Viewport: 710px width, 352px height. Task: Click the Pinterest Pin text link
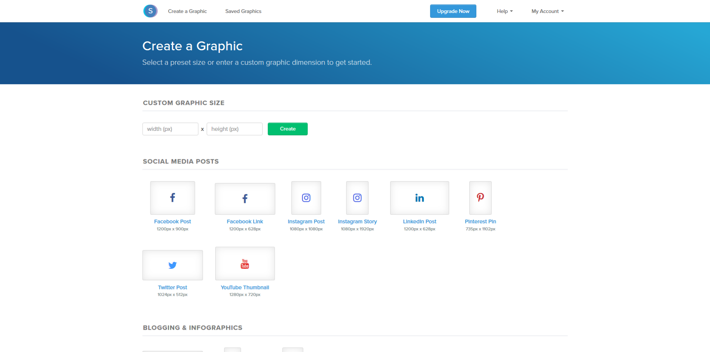click(x=480, y=221)
